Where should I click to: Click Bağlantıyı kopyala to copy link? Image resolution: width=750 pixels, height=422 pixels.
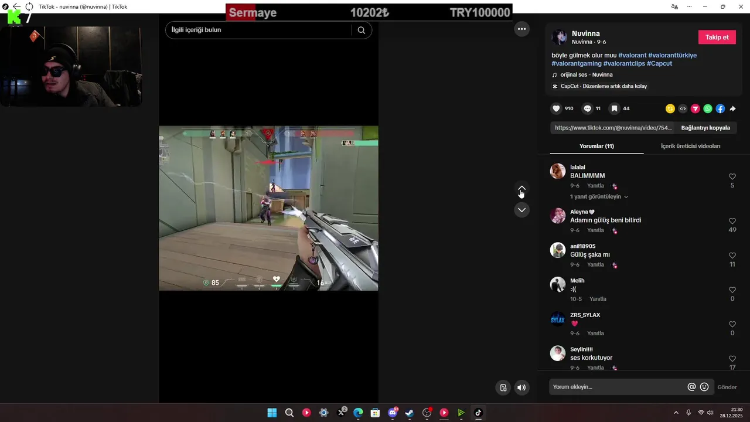[x=705, y=128]
